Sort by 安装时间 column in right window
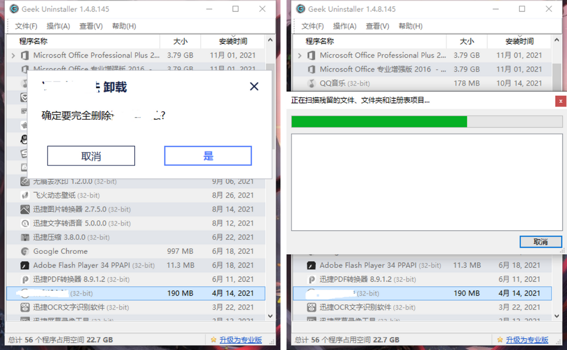567x350 pixels. point(519,42)
